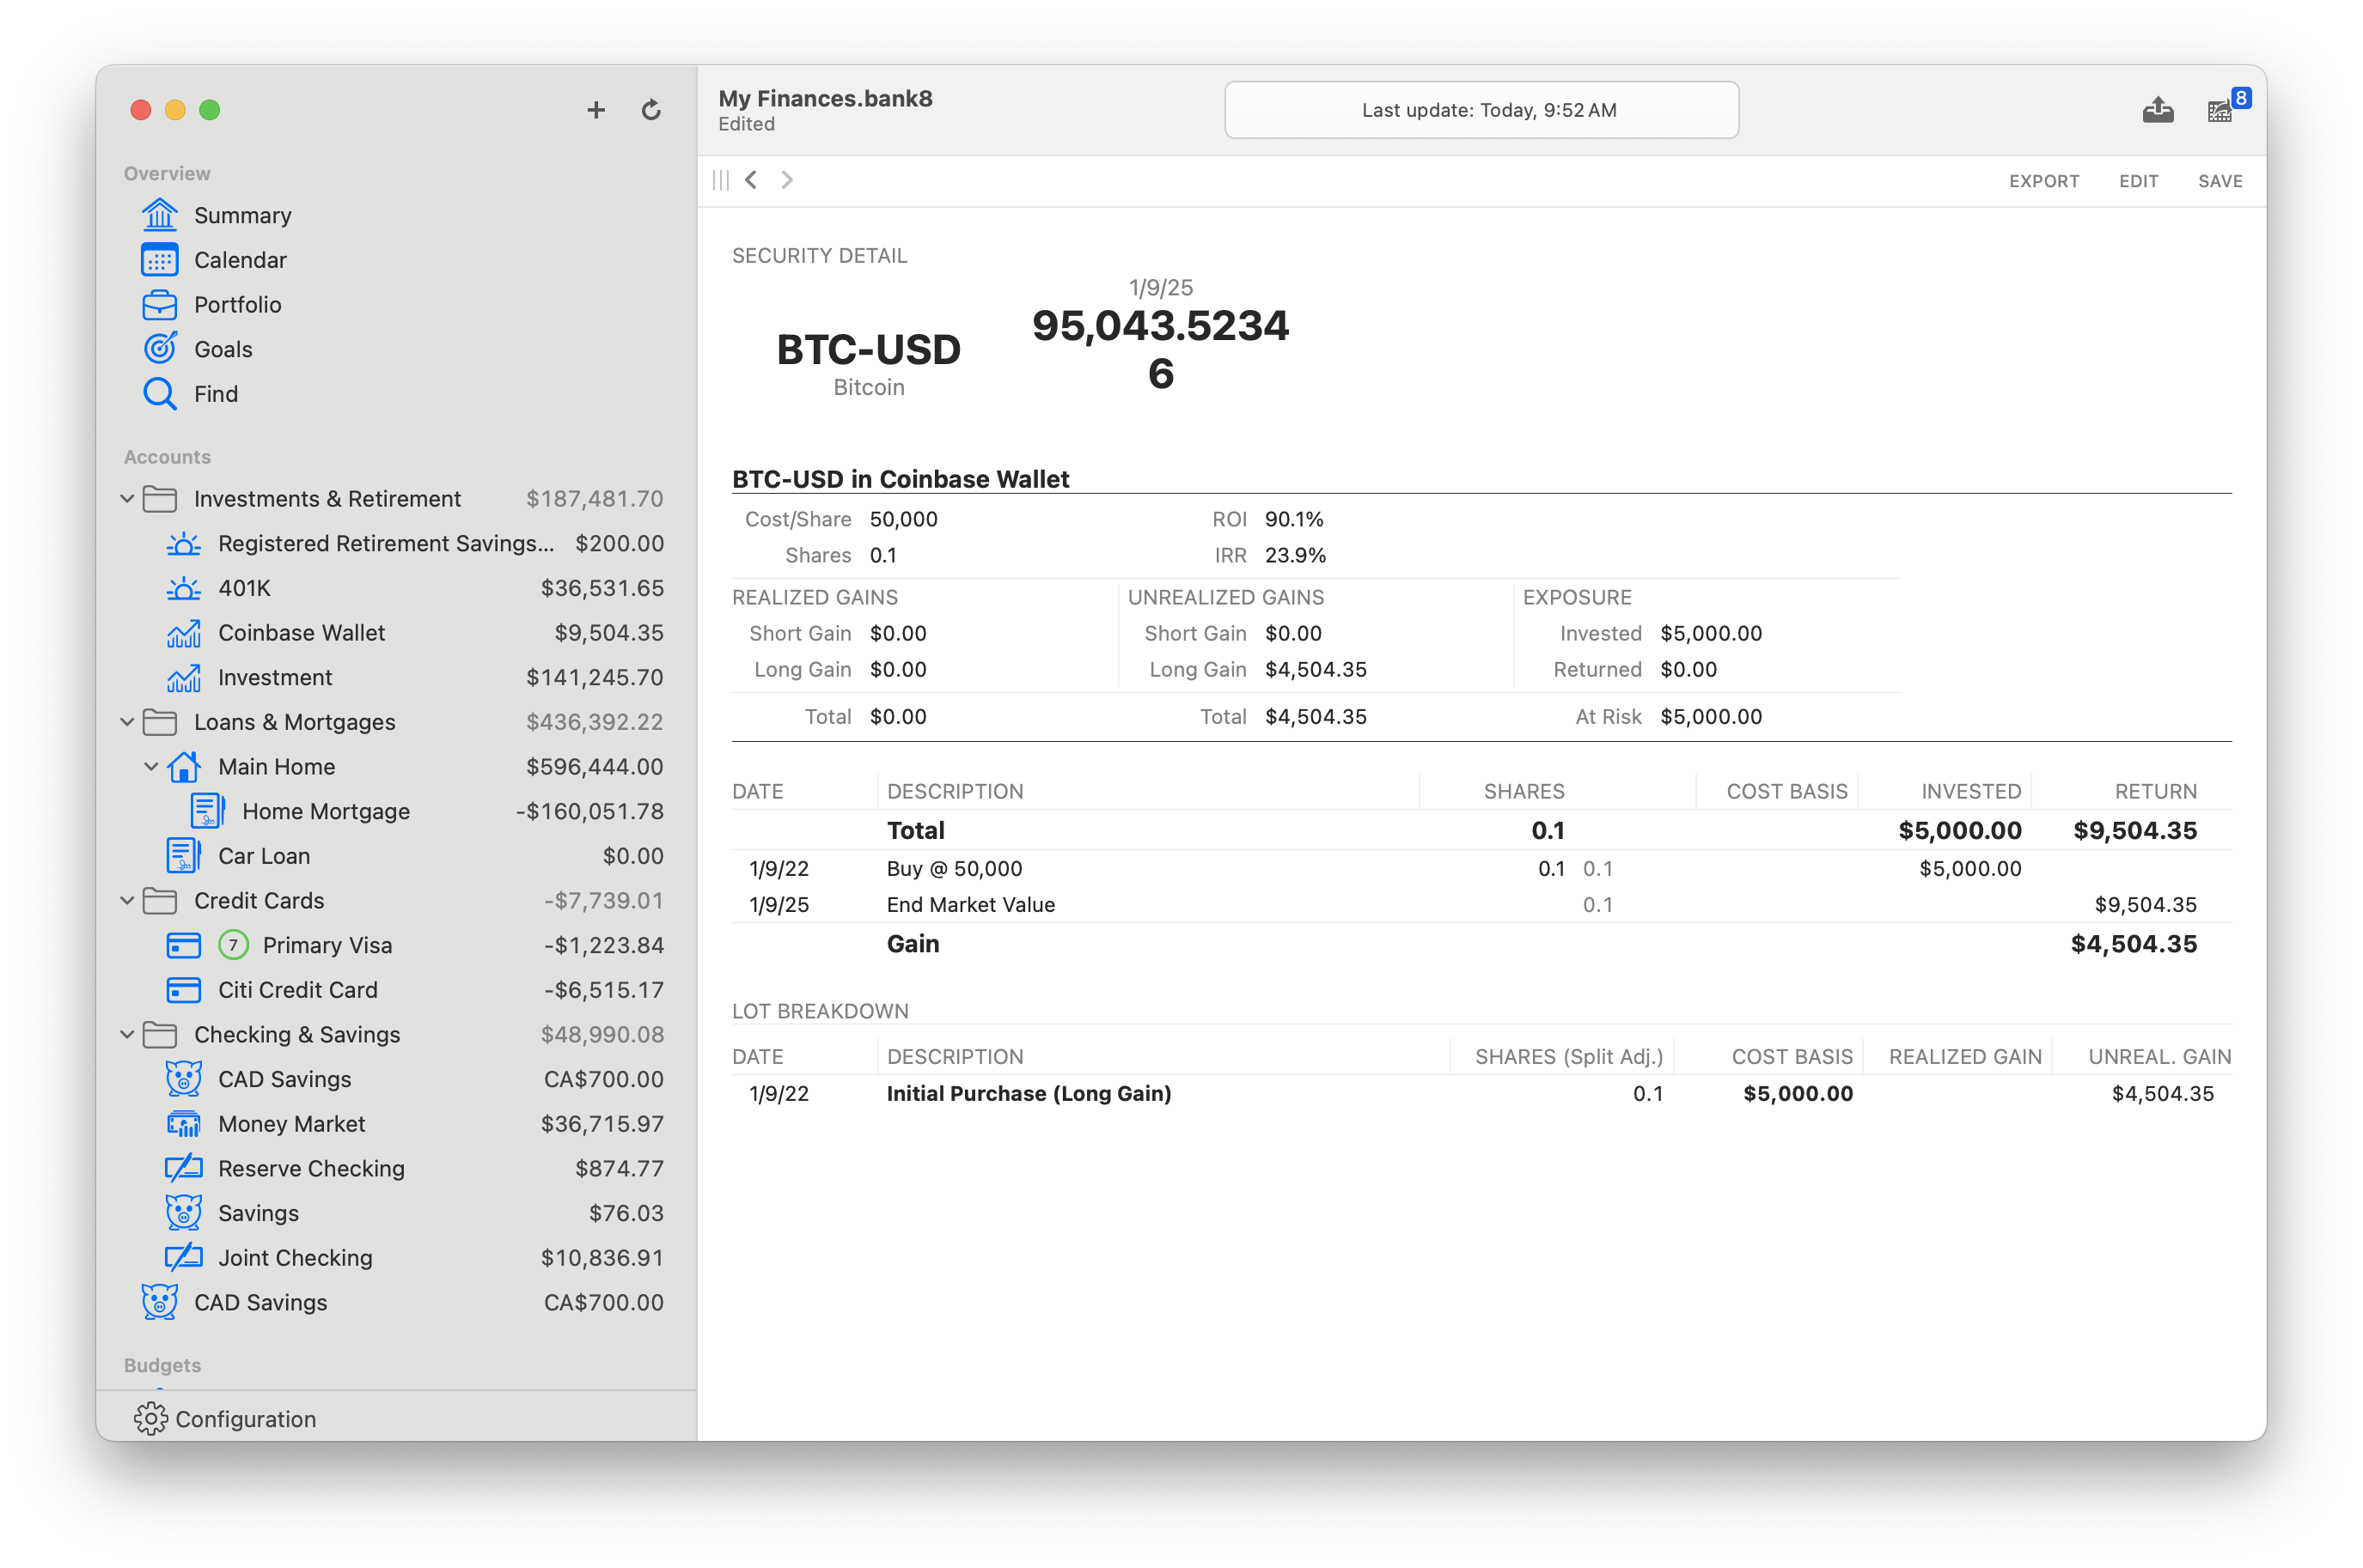Go back with the left chevron
Screen dimensions: 2363x1568
coord(750,180)
